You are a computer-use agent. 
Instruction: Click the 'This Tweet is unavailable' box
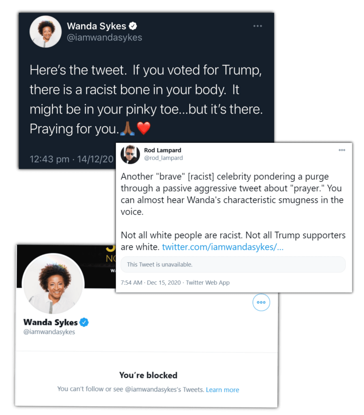pos(233,264)
